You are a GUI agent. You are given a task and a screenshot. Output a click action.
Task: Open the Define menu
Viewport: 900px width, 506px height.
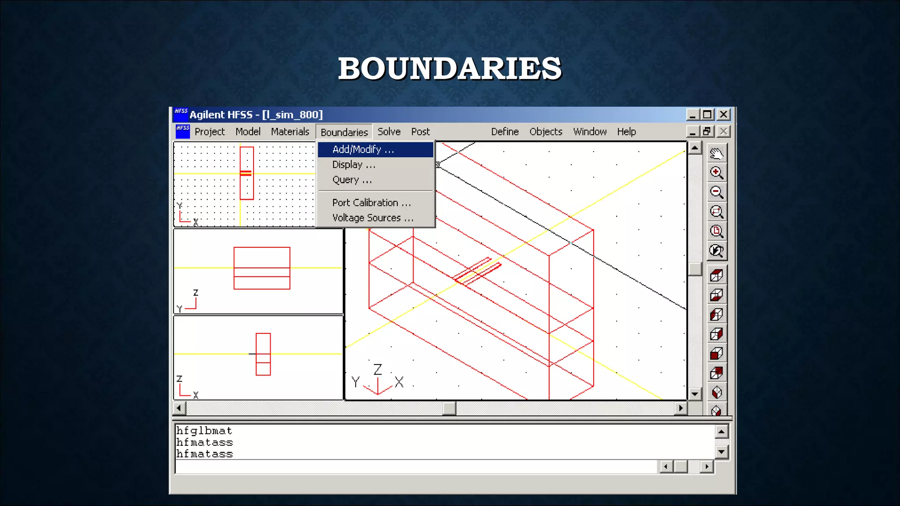coord(505,132)
